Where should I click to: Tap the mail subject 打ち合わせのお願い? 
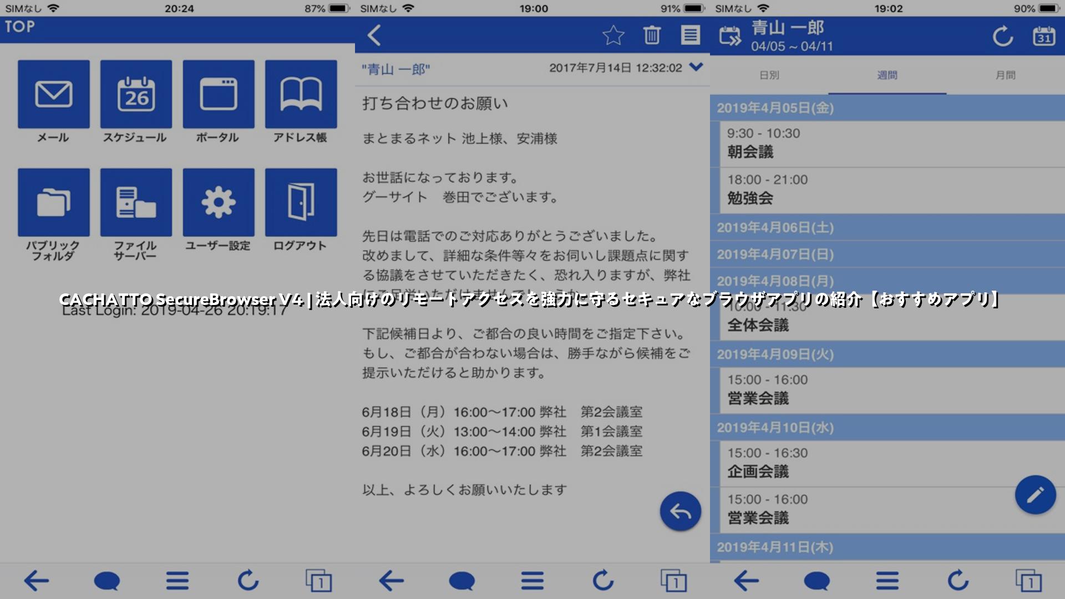[435, 103]
